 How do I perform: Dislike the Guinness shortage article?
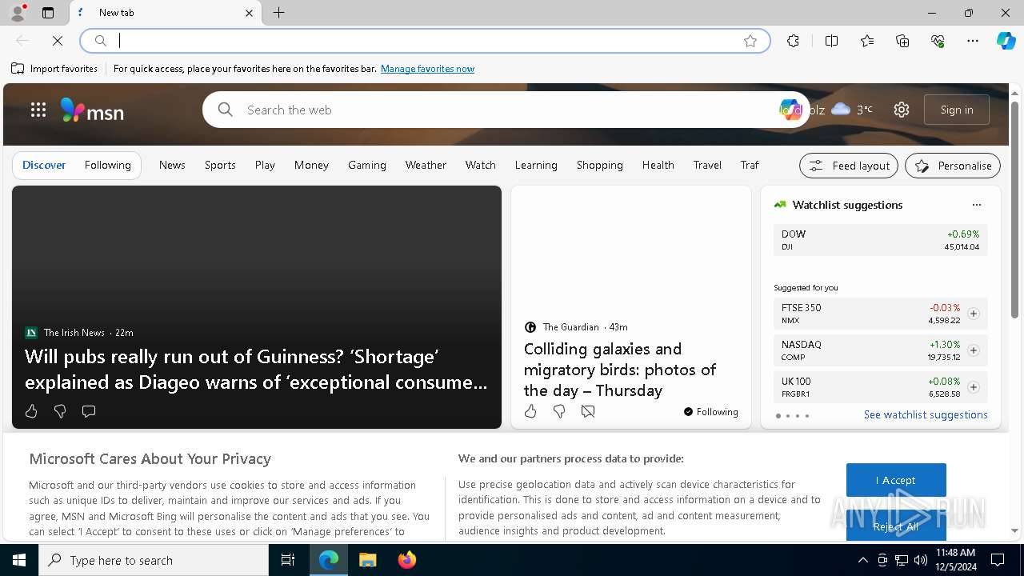[60, 411]
